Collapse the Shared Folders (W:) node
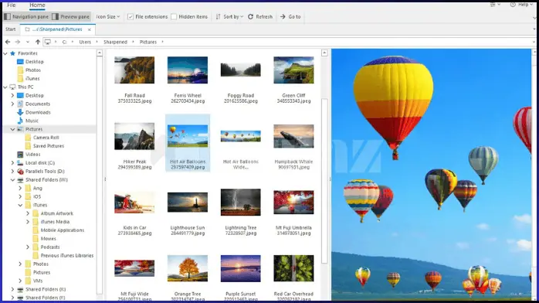The width and height of the screenshot is (539, 303). pos(12,179)
